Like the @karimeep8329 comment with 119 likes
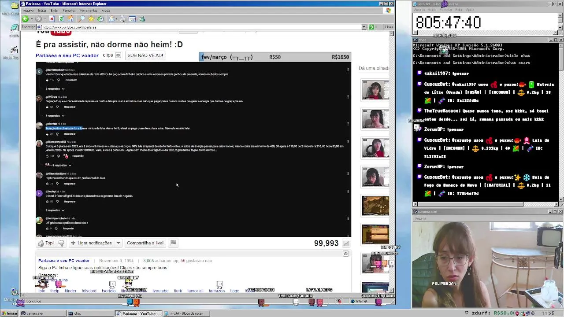Screen dimensions: 564x317 pyautogui.click(x=47, y=80)
